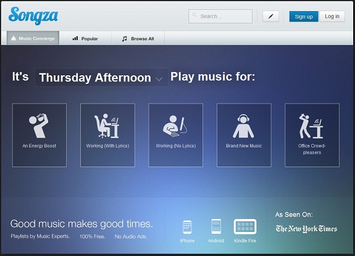
Task: Open the iPhone link text
Action: [x=187, y=241]
